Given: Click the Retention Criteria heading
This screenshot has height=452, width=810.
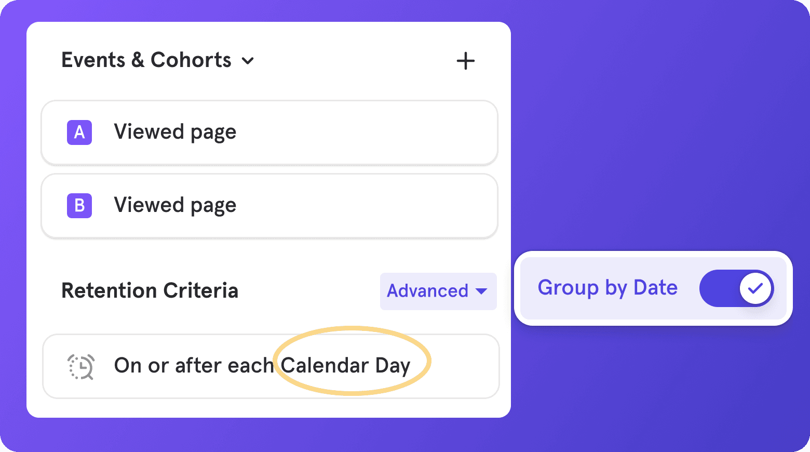Looking at the screenshot, I should (x=150, y=290).
